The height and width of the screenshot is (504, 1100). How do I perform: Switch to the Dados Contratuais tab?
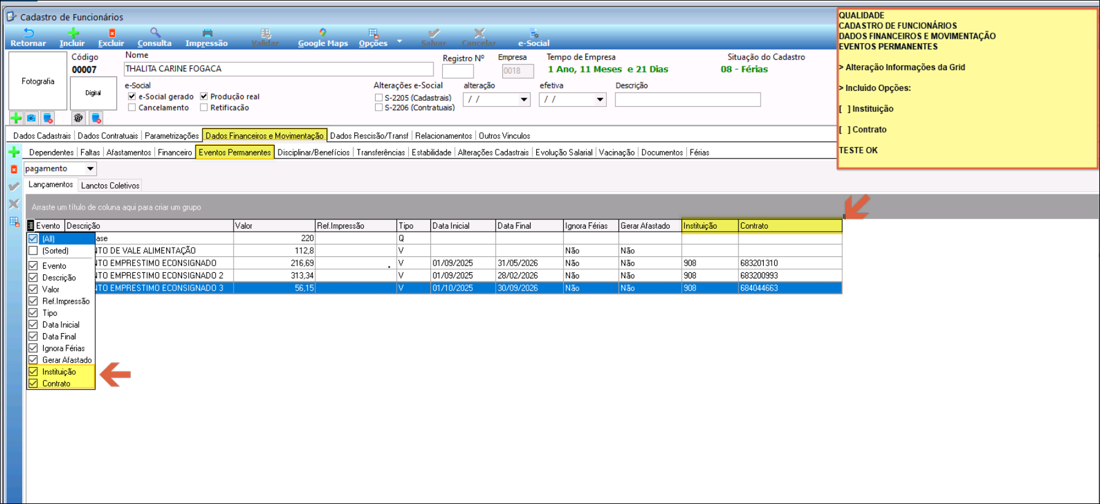tap(108, 136)
